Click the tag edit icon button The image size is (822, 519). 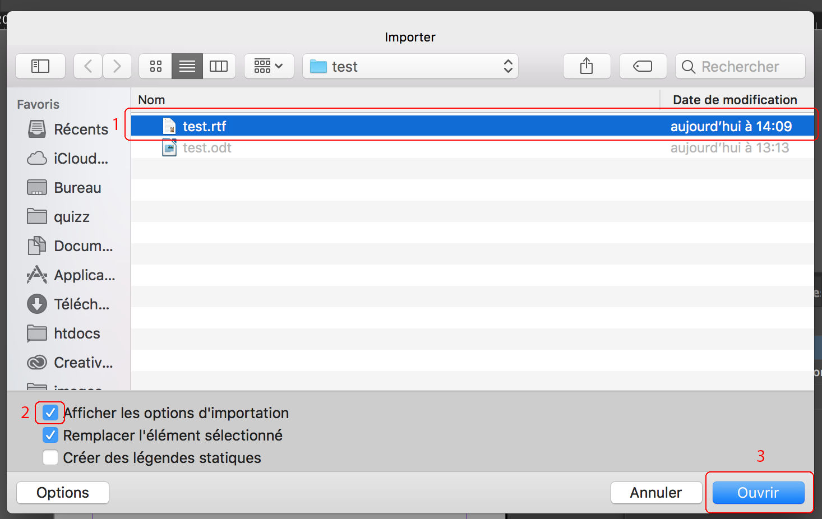tap(643, 66)
